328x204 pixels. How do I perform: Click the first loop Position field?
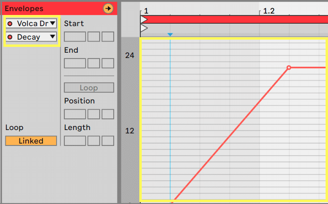click(75, 115)
